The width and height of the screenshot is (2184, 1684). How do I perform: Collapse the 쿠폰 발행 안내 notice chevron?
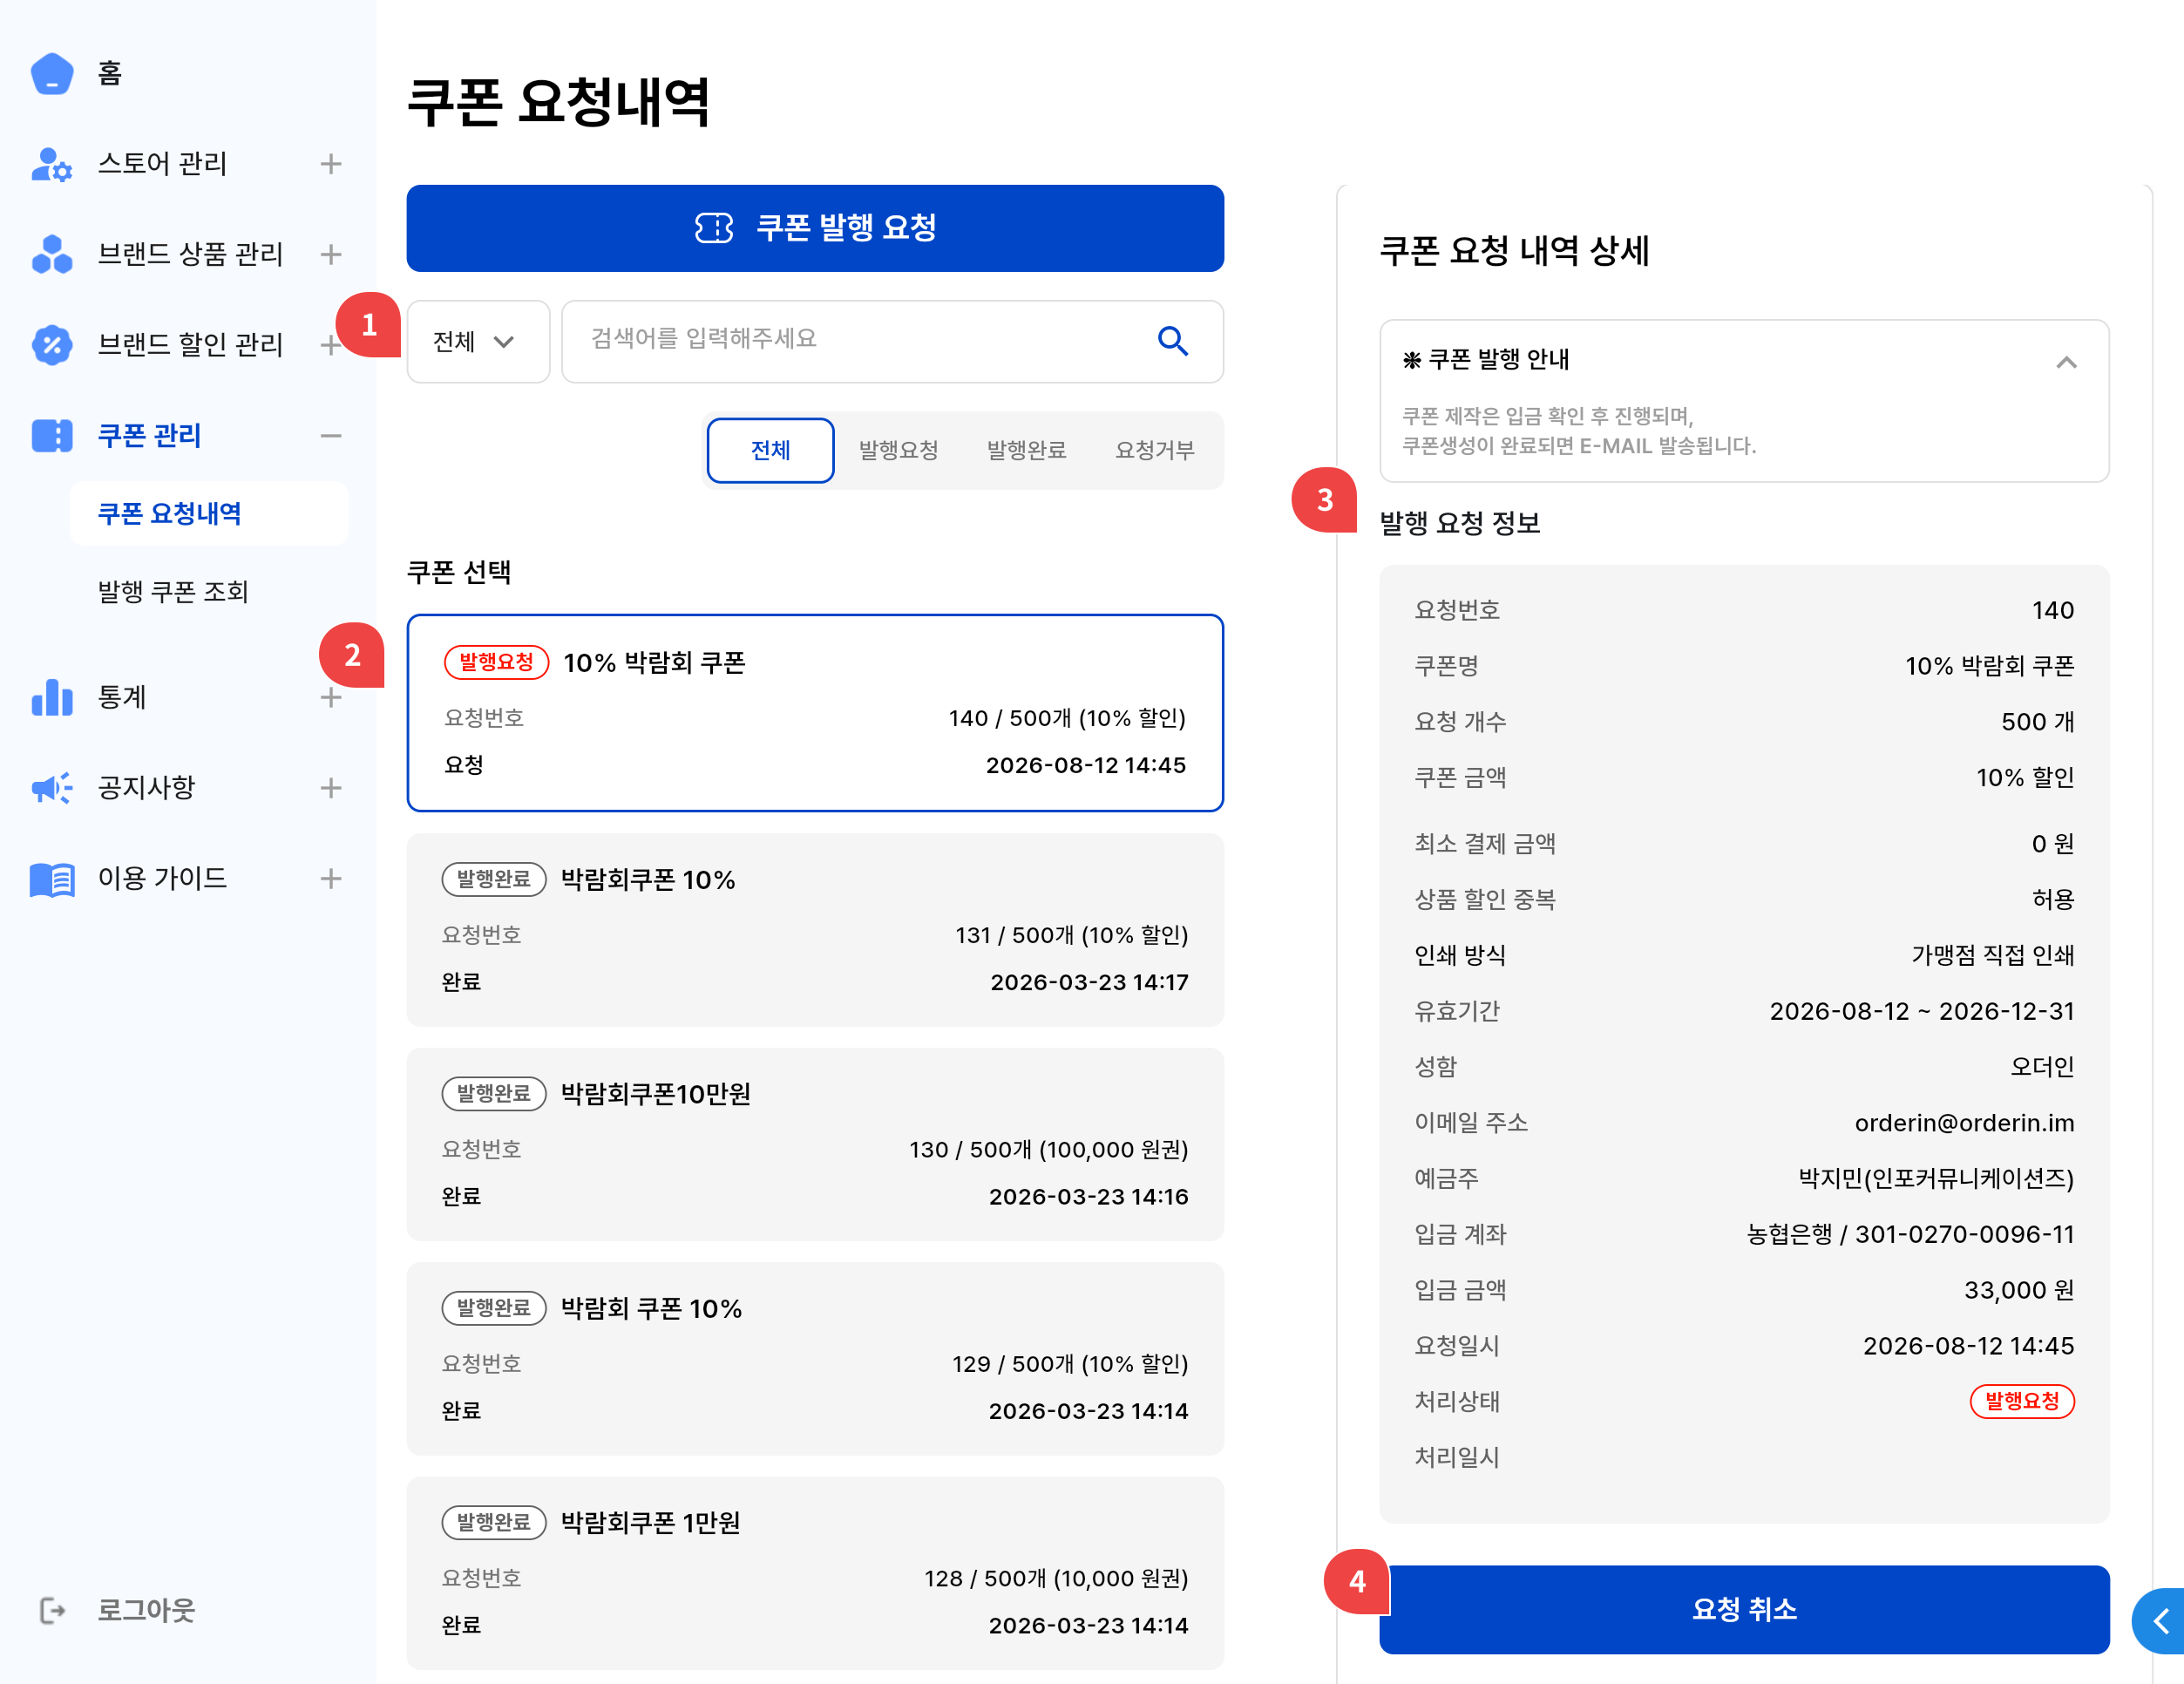[2066, 361]
